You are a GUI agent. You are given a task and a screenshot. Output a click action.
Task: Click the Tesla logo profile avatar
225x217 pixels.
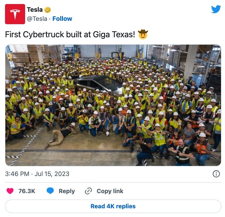point(15,14)
